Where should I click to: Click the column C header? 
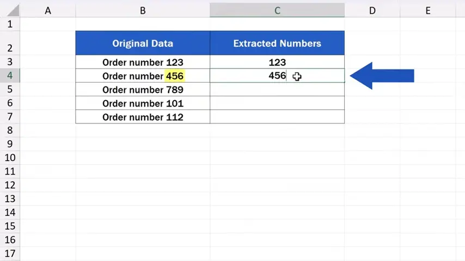(x=277, y=10)
